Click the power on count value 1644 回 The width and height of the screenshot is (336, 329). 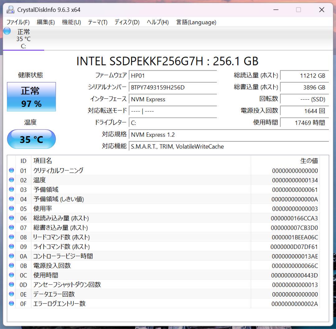[x=305, y=111]
